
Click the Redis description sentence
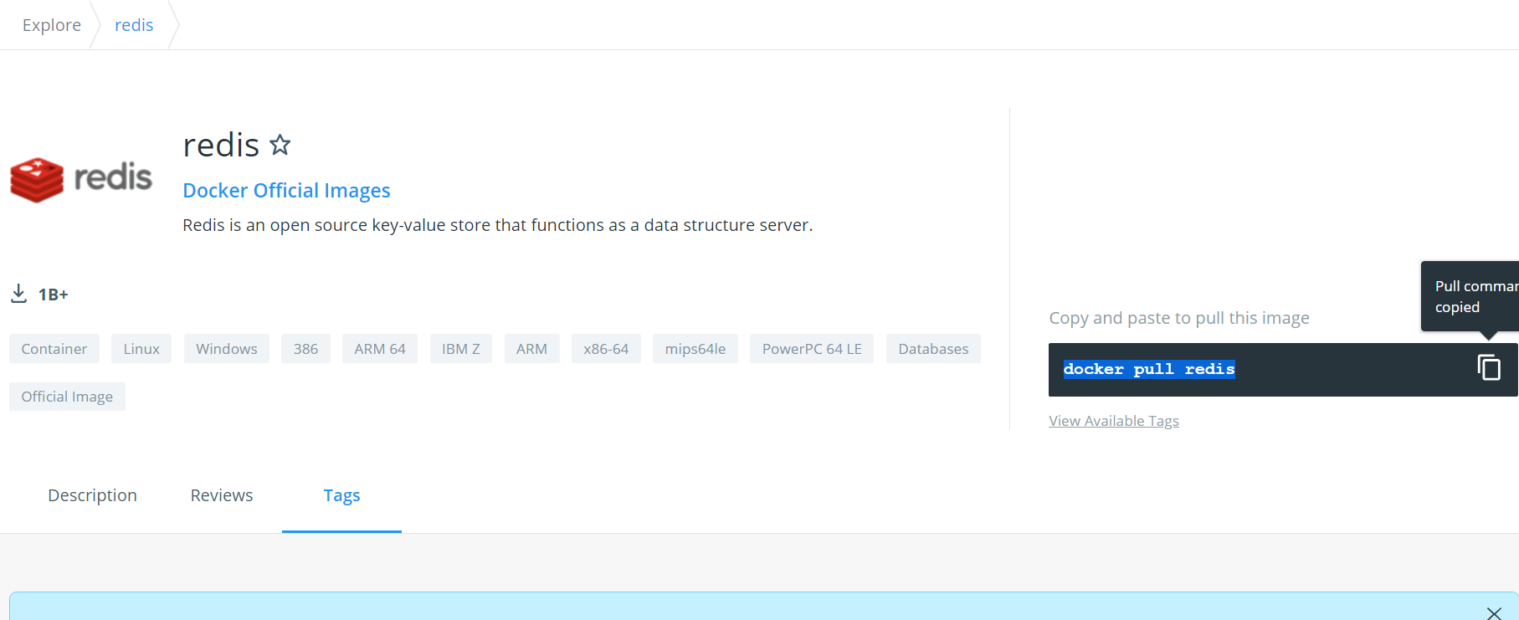498,225
